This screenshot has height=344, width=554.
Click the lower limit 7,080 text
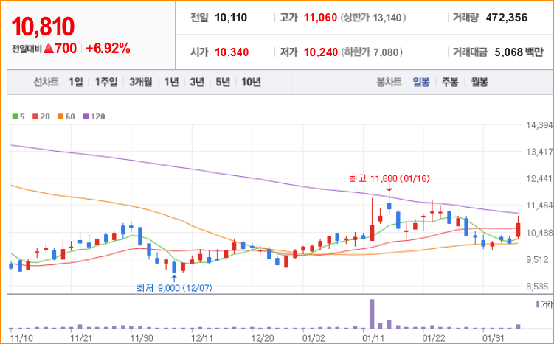click(372, 52)
